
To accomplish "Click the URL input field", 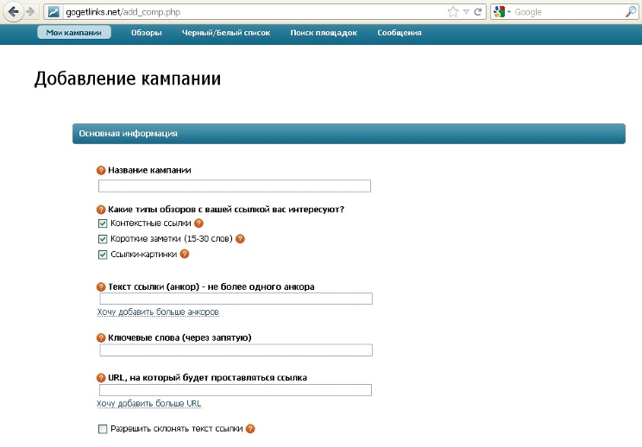I will [x=236, y=390].
